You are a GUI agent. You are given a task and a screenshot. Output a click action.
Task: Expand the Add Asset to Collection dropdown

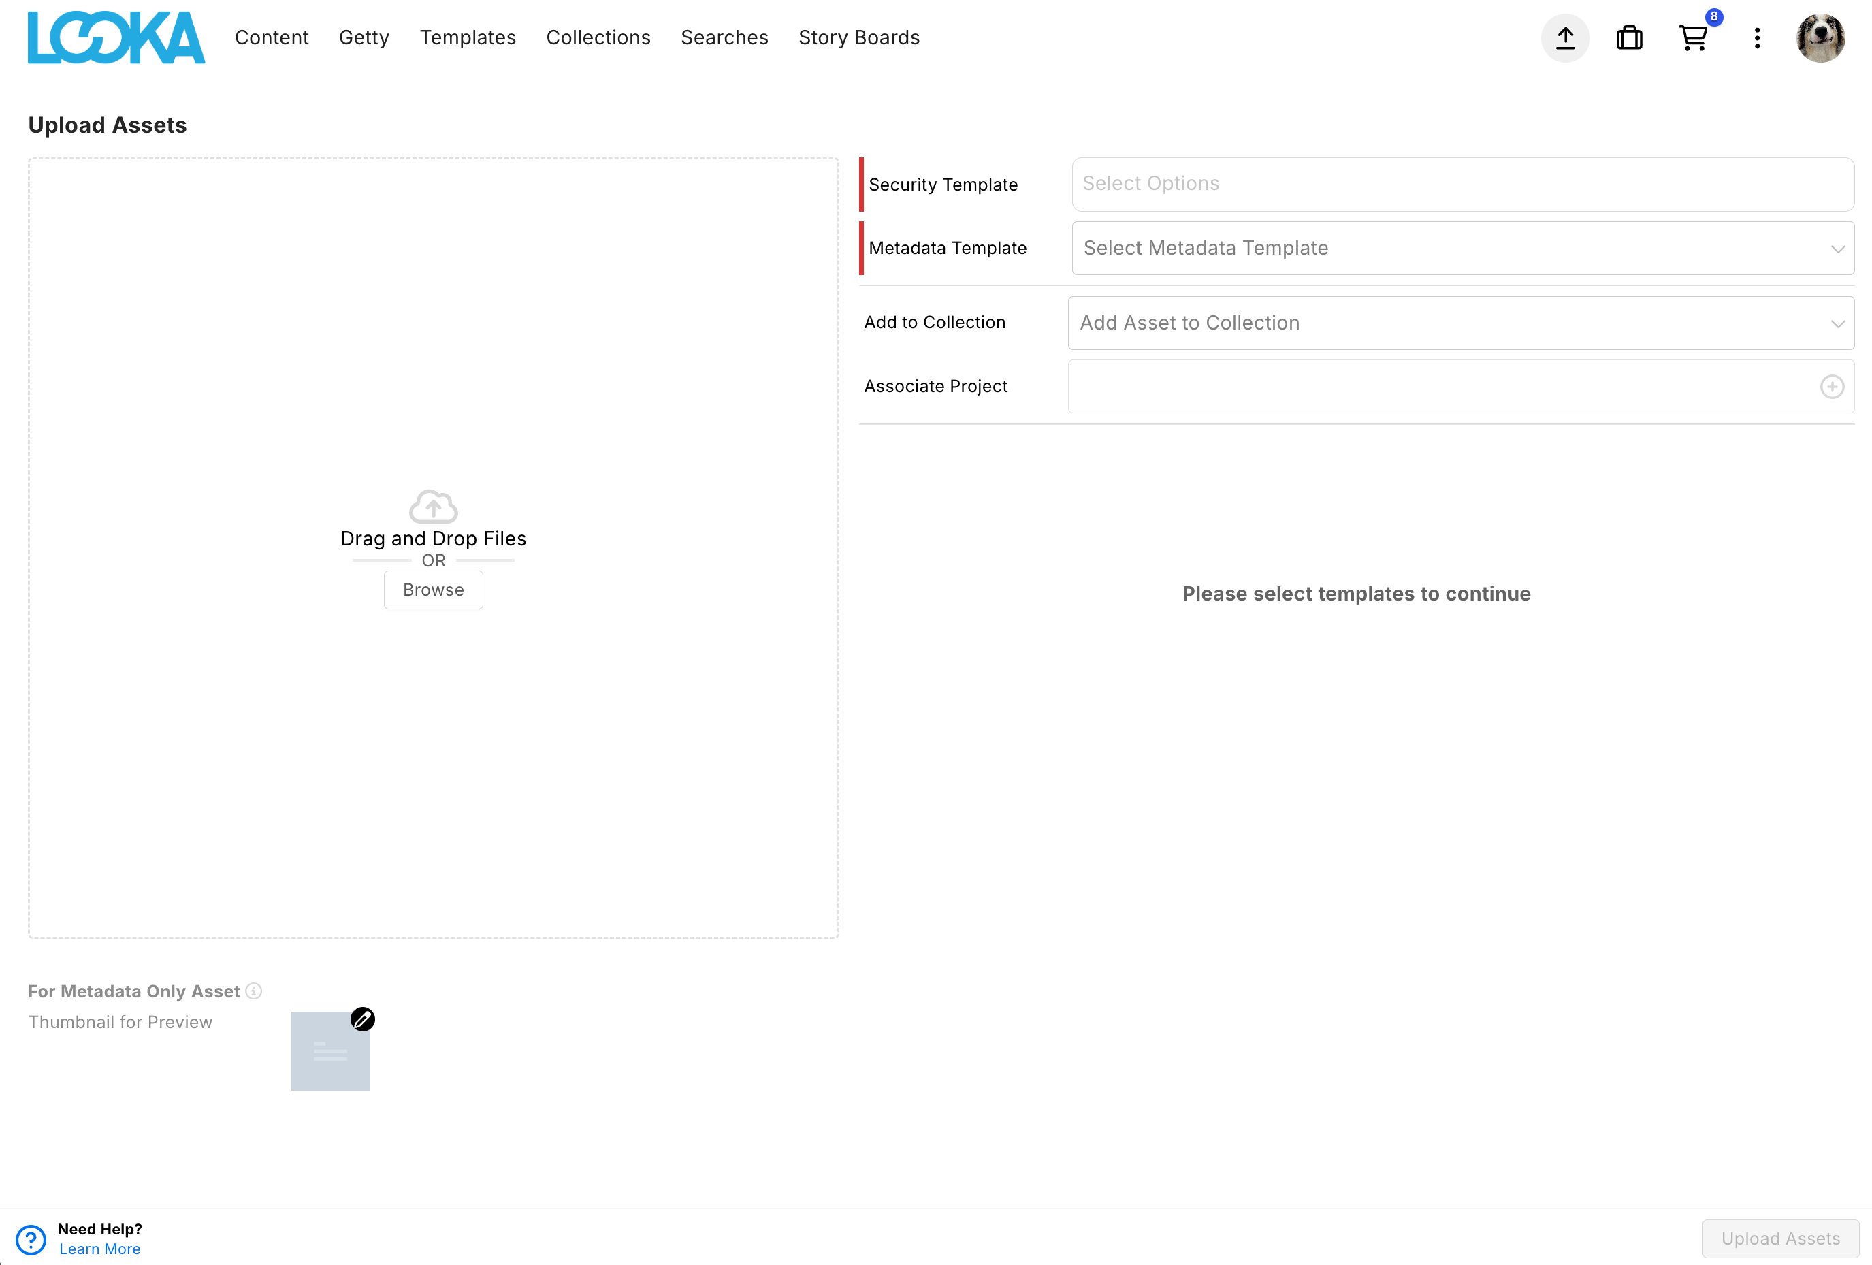point(1460,323)
